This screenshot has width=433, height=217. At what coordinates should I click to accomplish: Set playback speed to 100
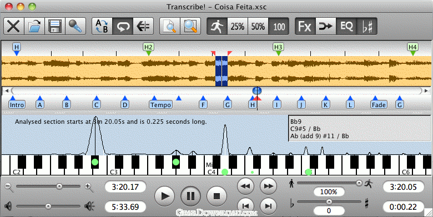click(x=279, y=27)
